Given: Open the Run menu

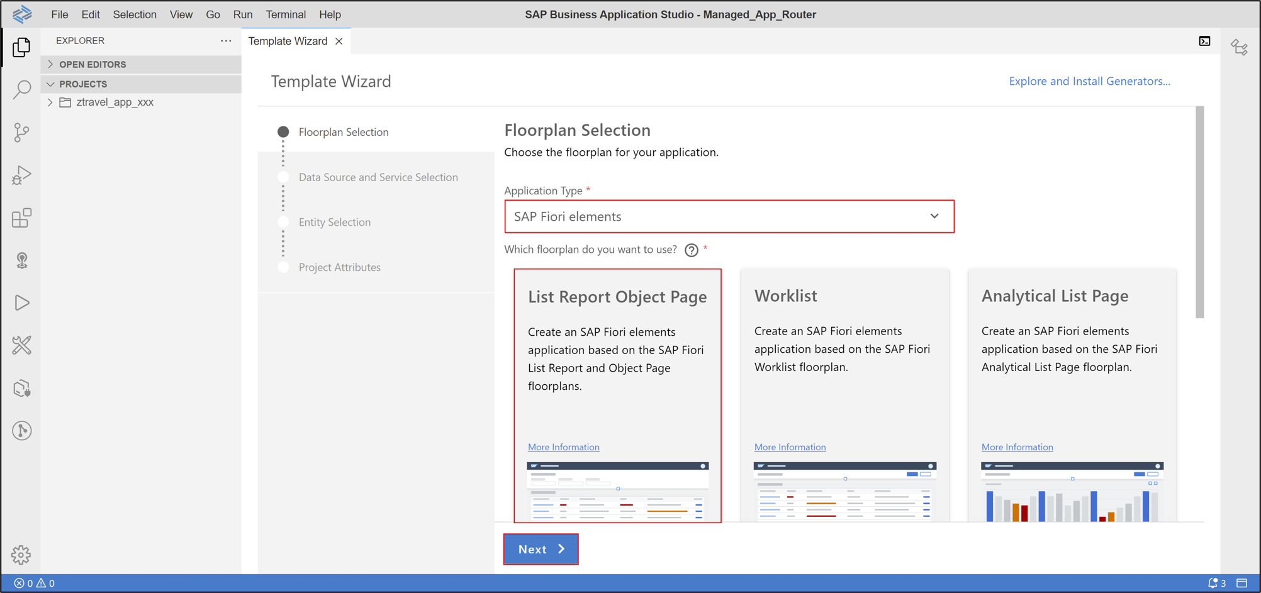Looking at the screenshot, I should coord(242,14).
